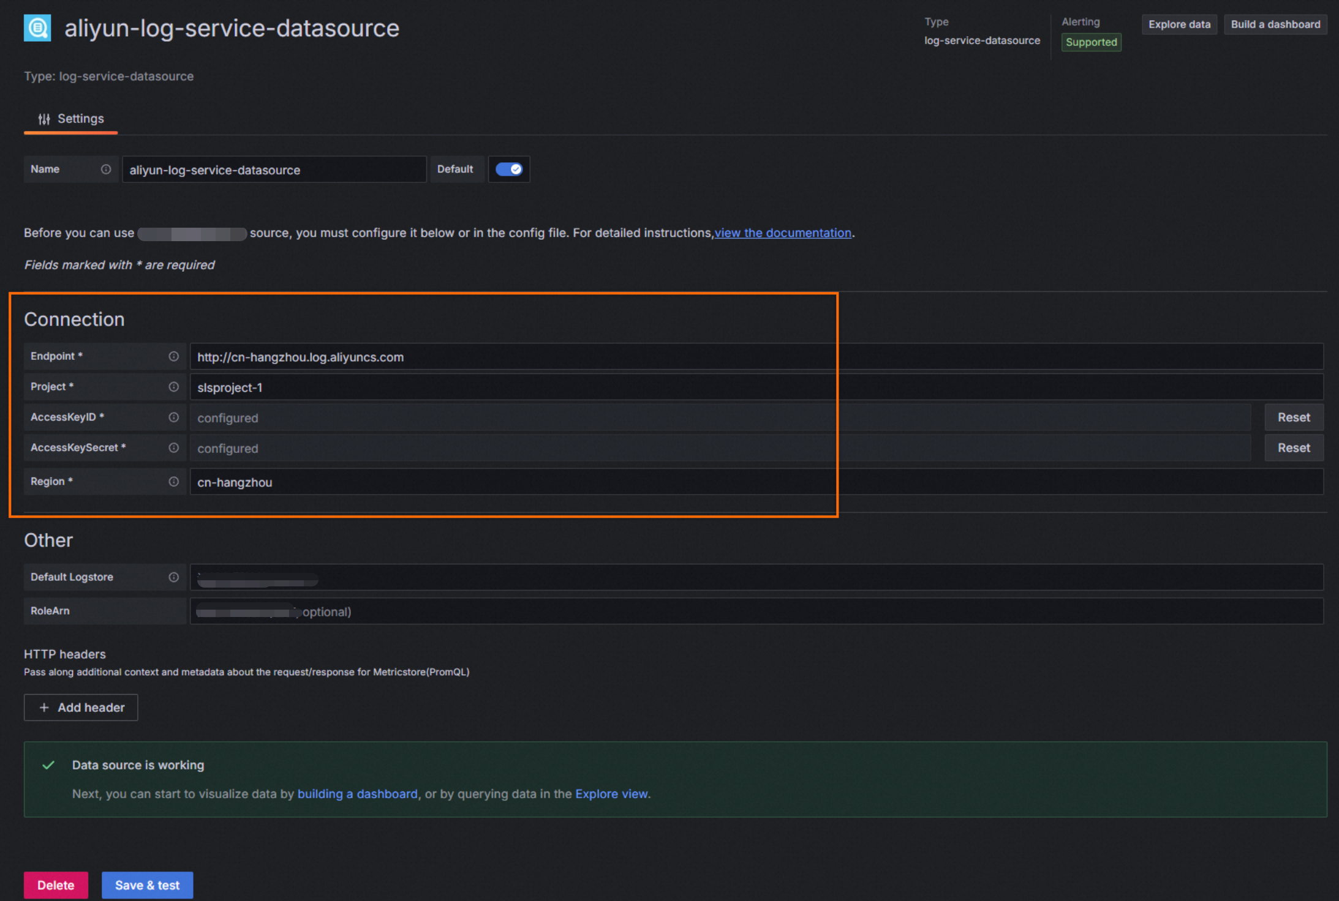Open the Explore view link
The height and width of the screenshot is (901, 1339).
point(611,794)
